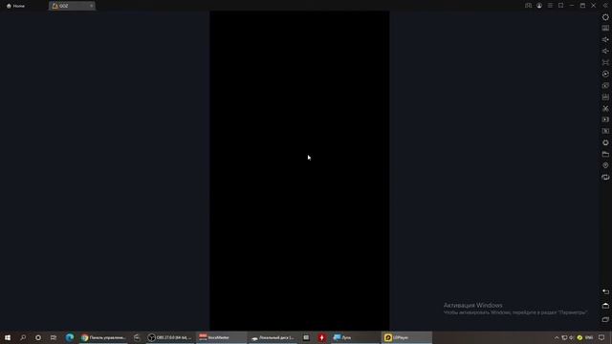The width and height of the screenshot is (612, 344).
Task: Open the virtual location icon
Action: (x=605, y=165)
